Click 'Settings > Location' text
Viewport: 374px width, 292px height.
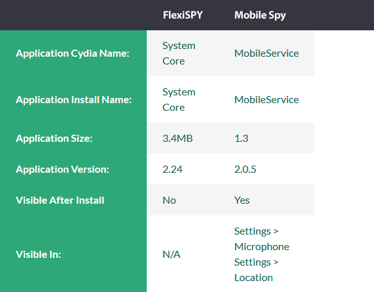(256, 270)
